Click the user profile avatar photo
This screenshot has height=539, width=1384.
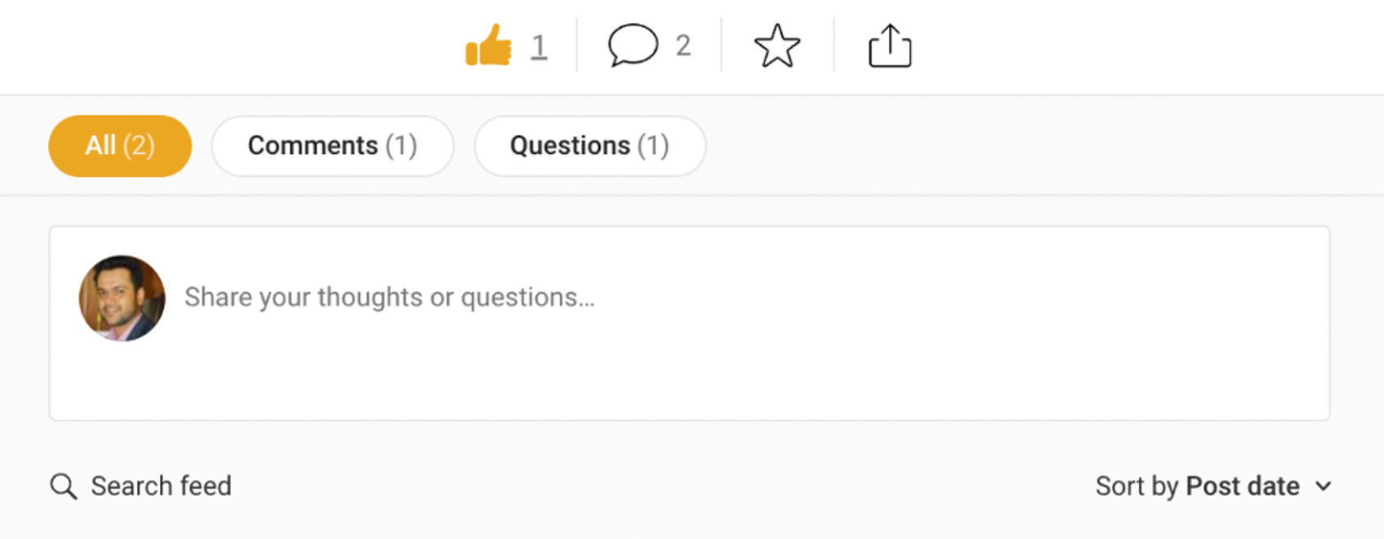pyautogui.click(x=122, y=298)
